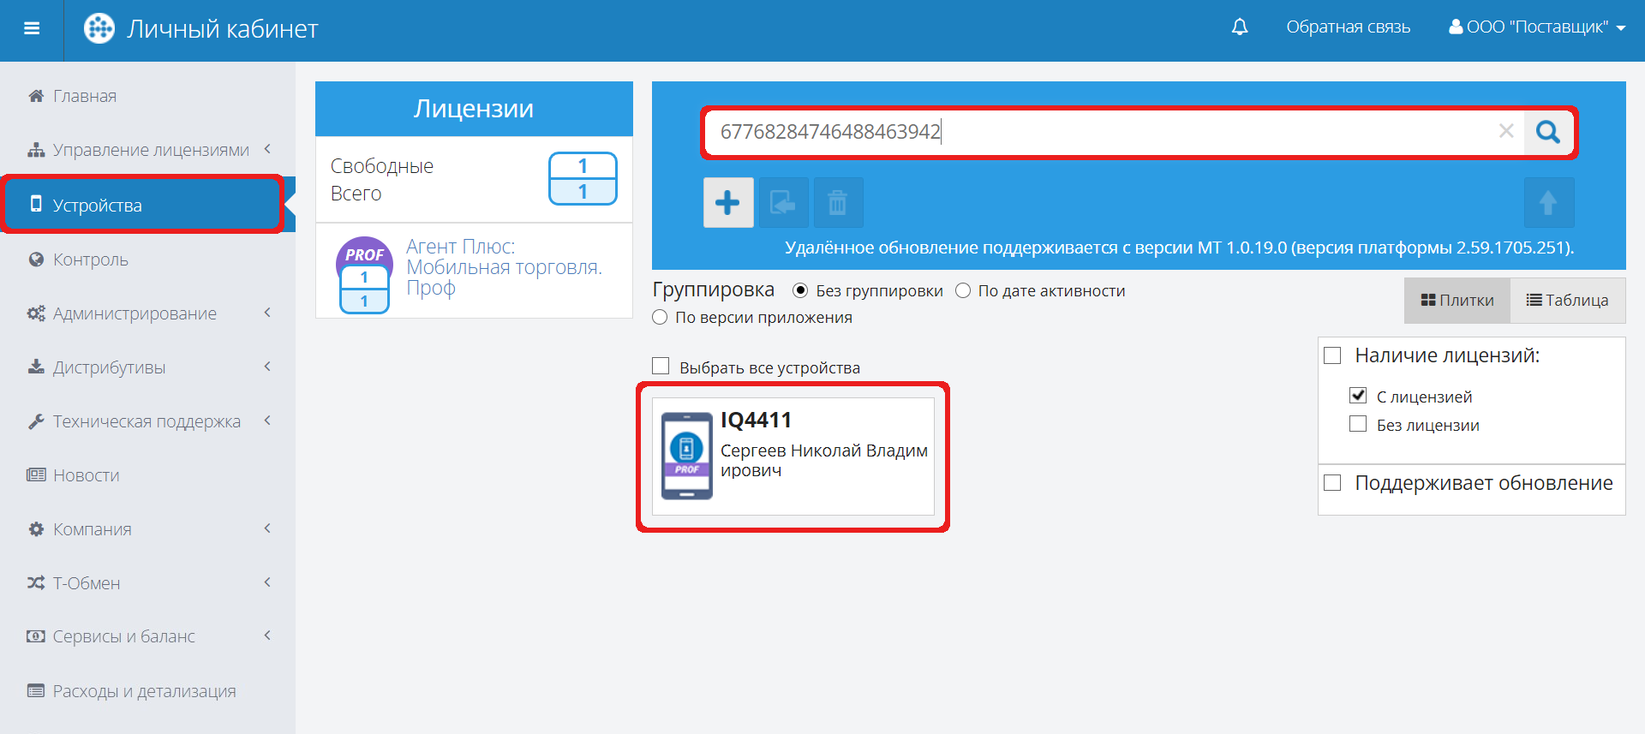Open the IQ4411 device tile
The height and width of the screenshot is (734, 1645).
click(793, 456)
